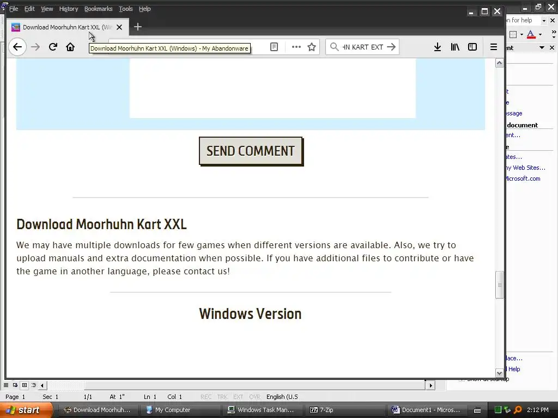Viewport: 558px width, 418px height.
Task: Toggle OVR overtype in status bar
Action: (254, 397)
